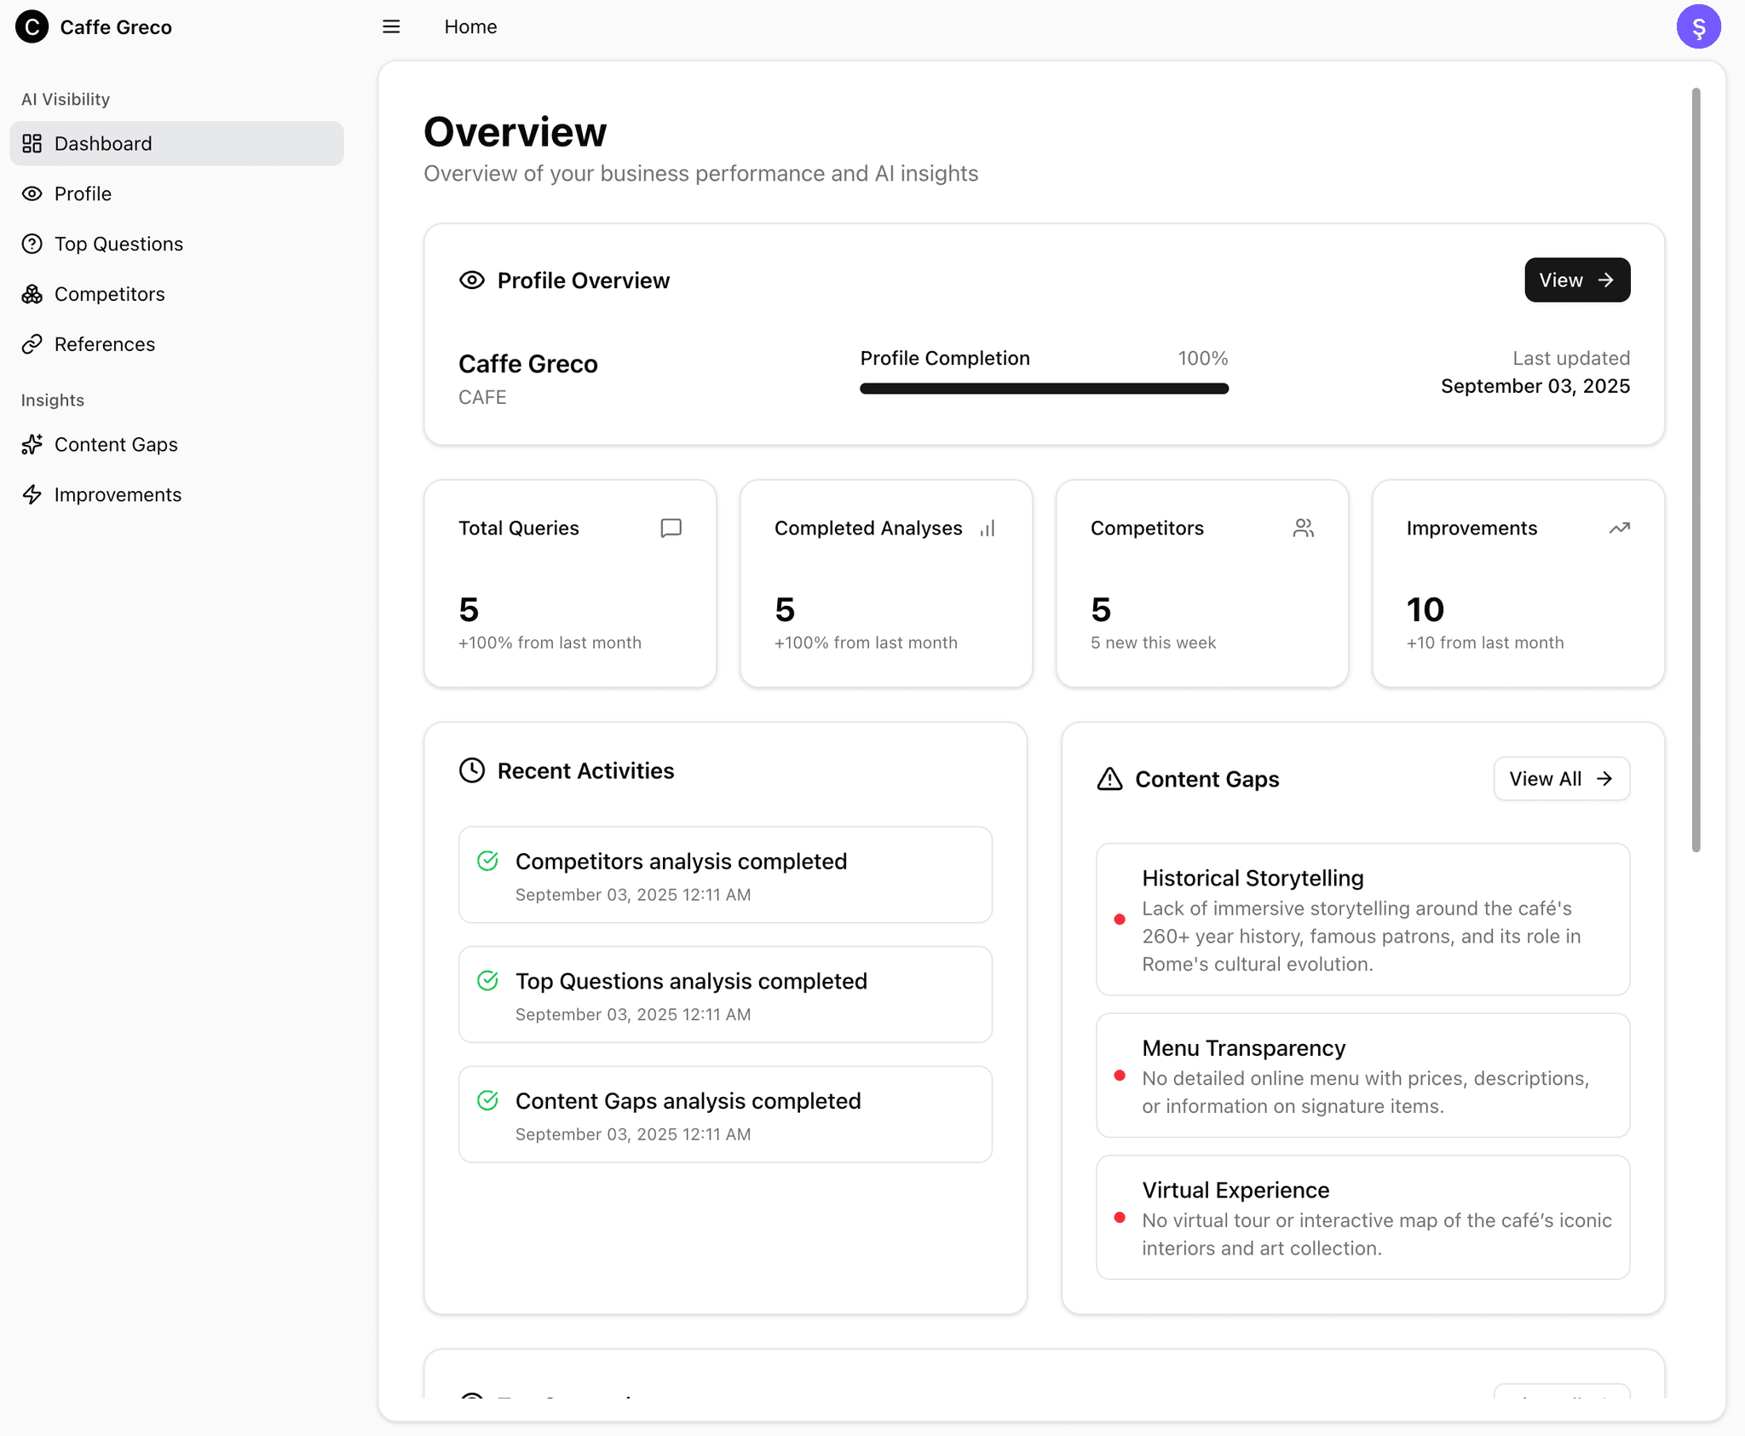
Task: Click View All in Content Gaps
Action: 1561,779
